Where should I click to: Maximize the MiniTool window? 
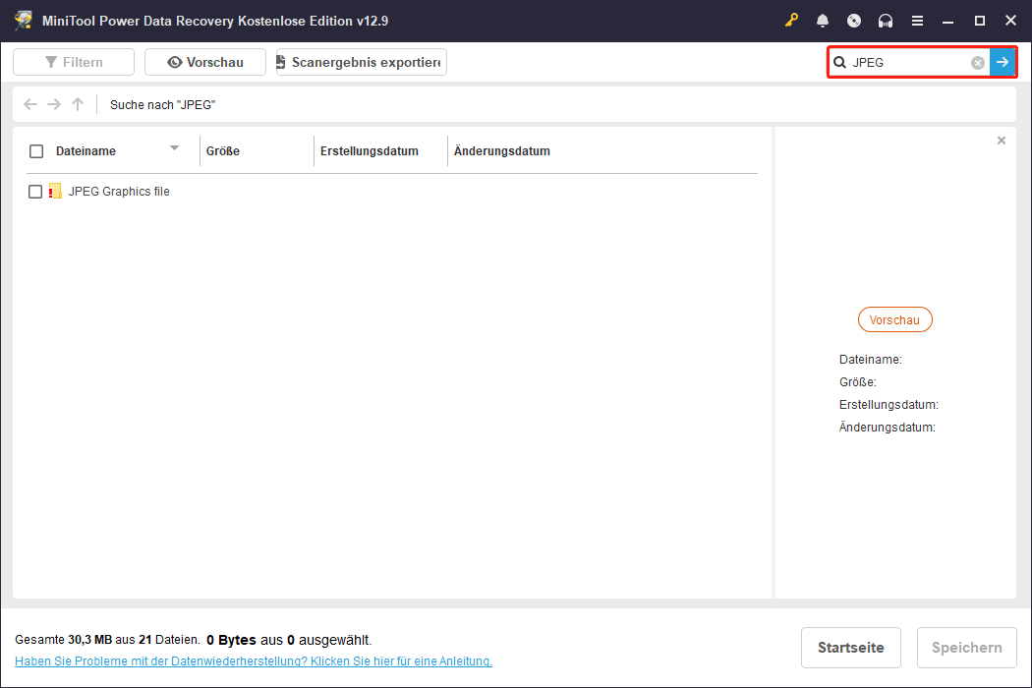(x=979, y=21)
